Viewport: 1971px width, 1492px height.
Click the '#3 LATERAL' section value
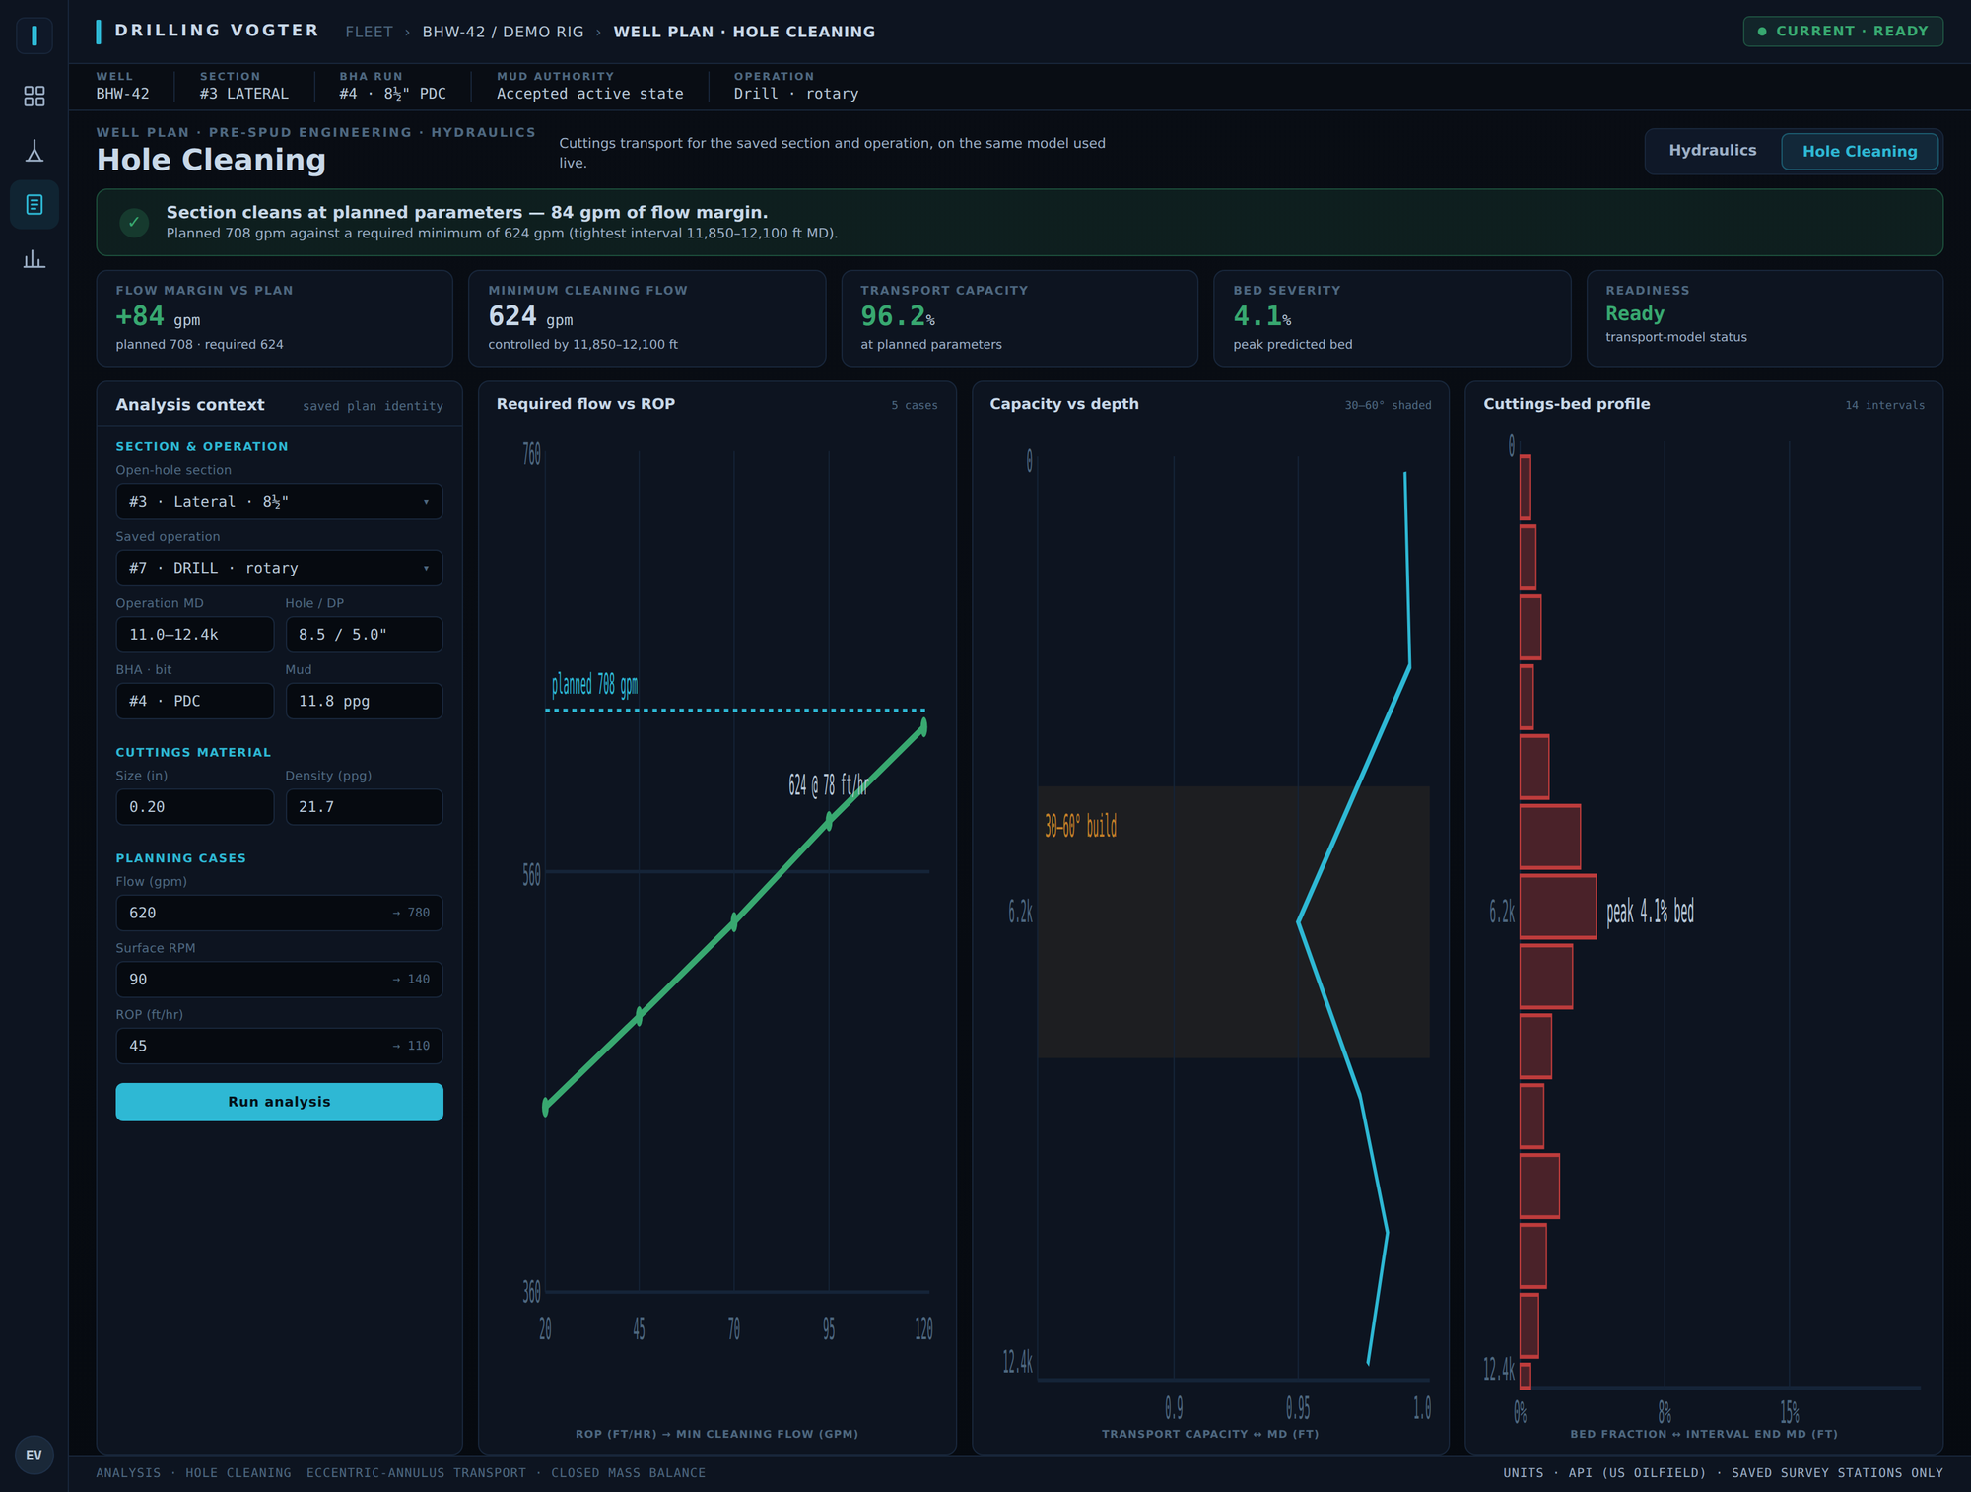[x=244, y=94]
